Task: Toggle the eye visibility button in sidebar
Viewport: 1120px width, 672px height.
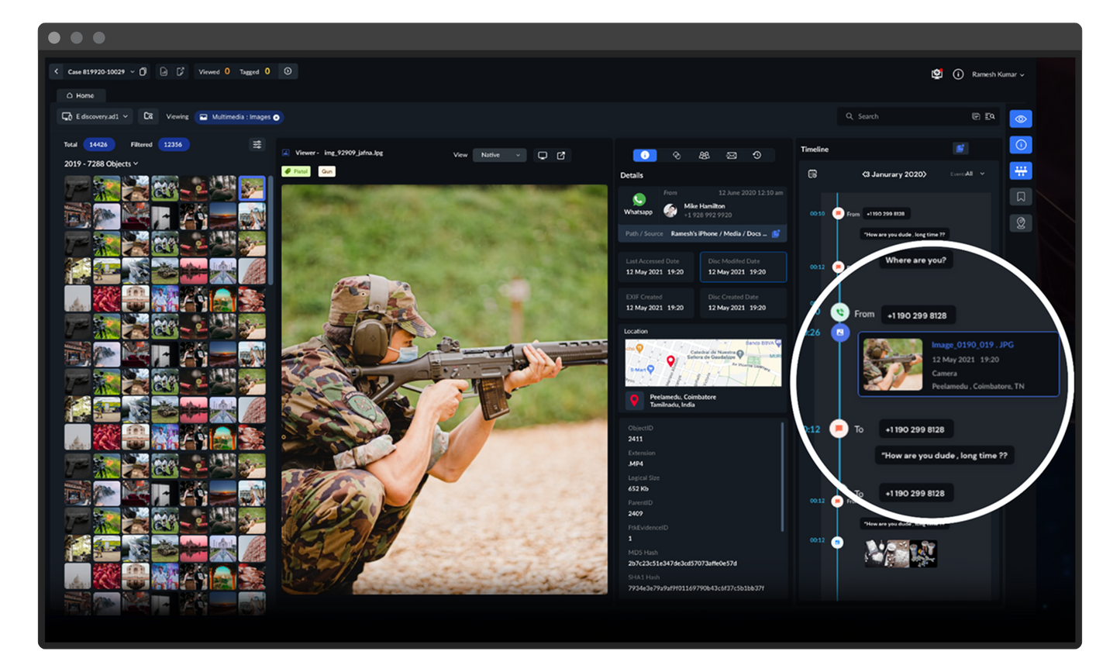Action: click(1021, 119)
